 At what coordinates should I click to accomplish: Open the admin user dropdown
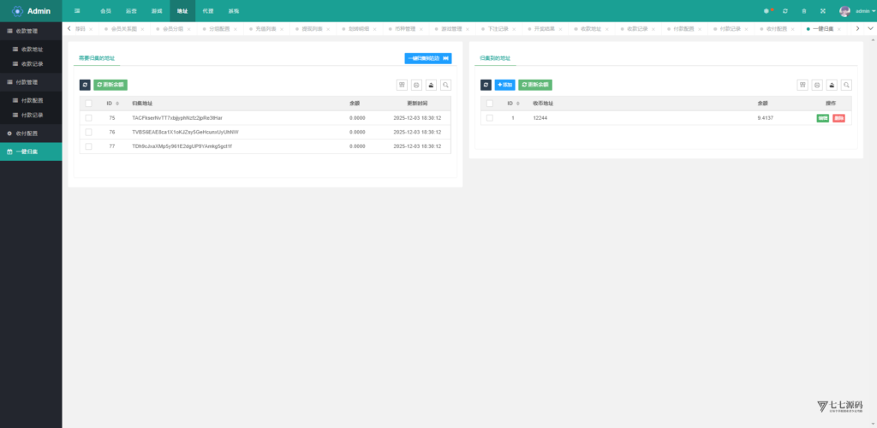(x=857, y=10)
